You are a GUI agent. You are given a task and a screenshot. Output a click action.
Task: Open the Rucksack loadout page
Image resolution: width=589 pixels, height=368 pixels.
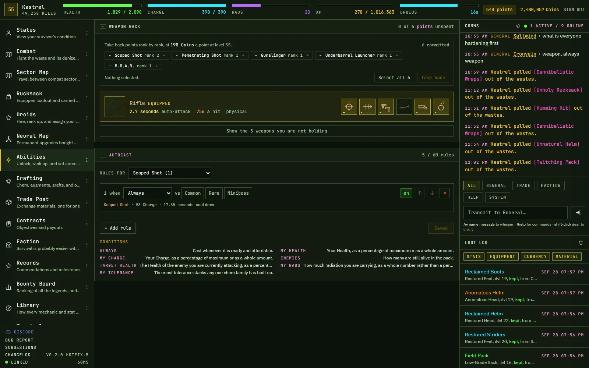[x=47, y=97]
